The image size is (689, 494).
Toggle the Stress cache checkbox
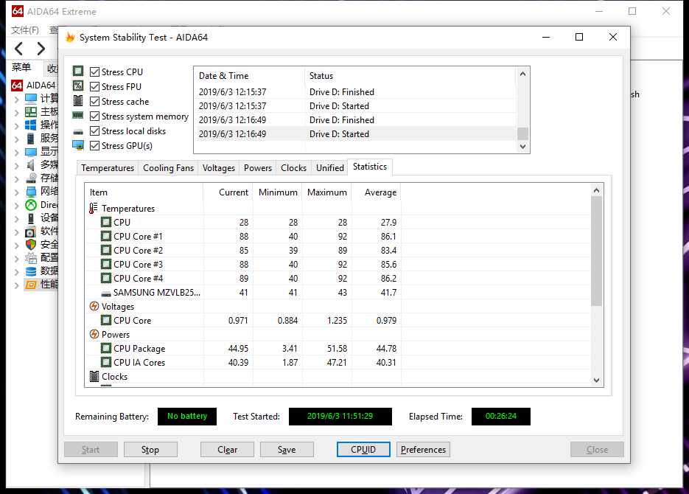coord(94,102)
